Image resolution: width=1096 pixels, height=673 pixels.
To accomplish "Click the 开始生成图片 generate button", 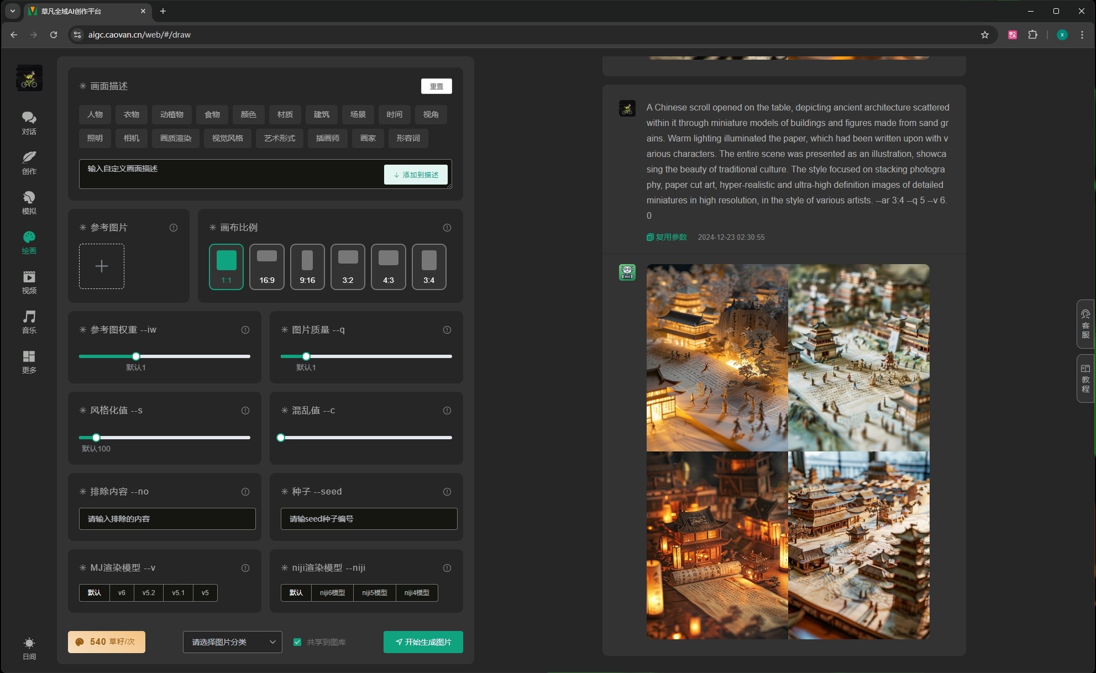I will pyautogui.click(x=423, y=642).
